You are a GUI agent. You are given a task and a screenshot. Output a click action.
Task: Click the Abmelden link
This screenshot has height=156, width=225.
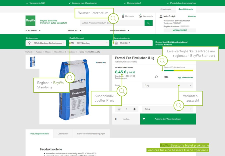192,16
